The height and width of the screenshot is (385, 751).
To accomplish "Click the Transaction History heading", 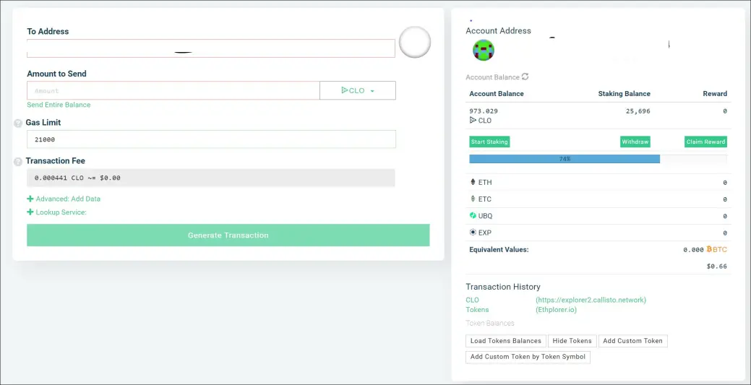I will (503, 287).
